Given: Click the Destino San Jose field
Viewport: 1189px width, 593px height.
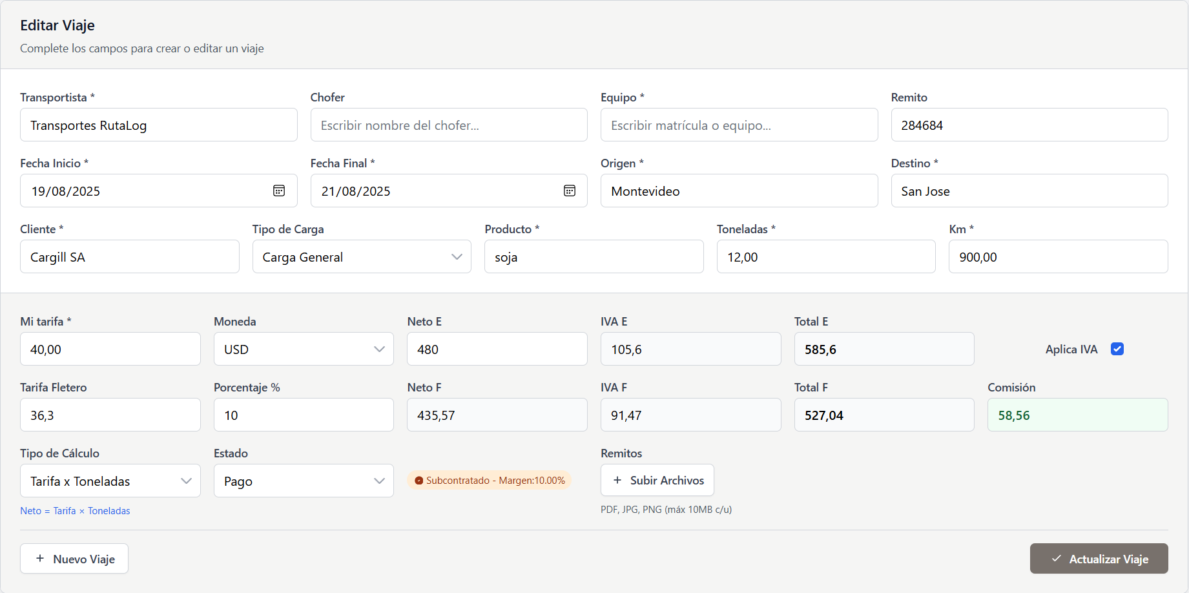Looking at the screenshot, I should (x=1029, y=191).
